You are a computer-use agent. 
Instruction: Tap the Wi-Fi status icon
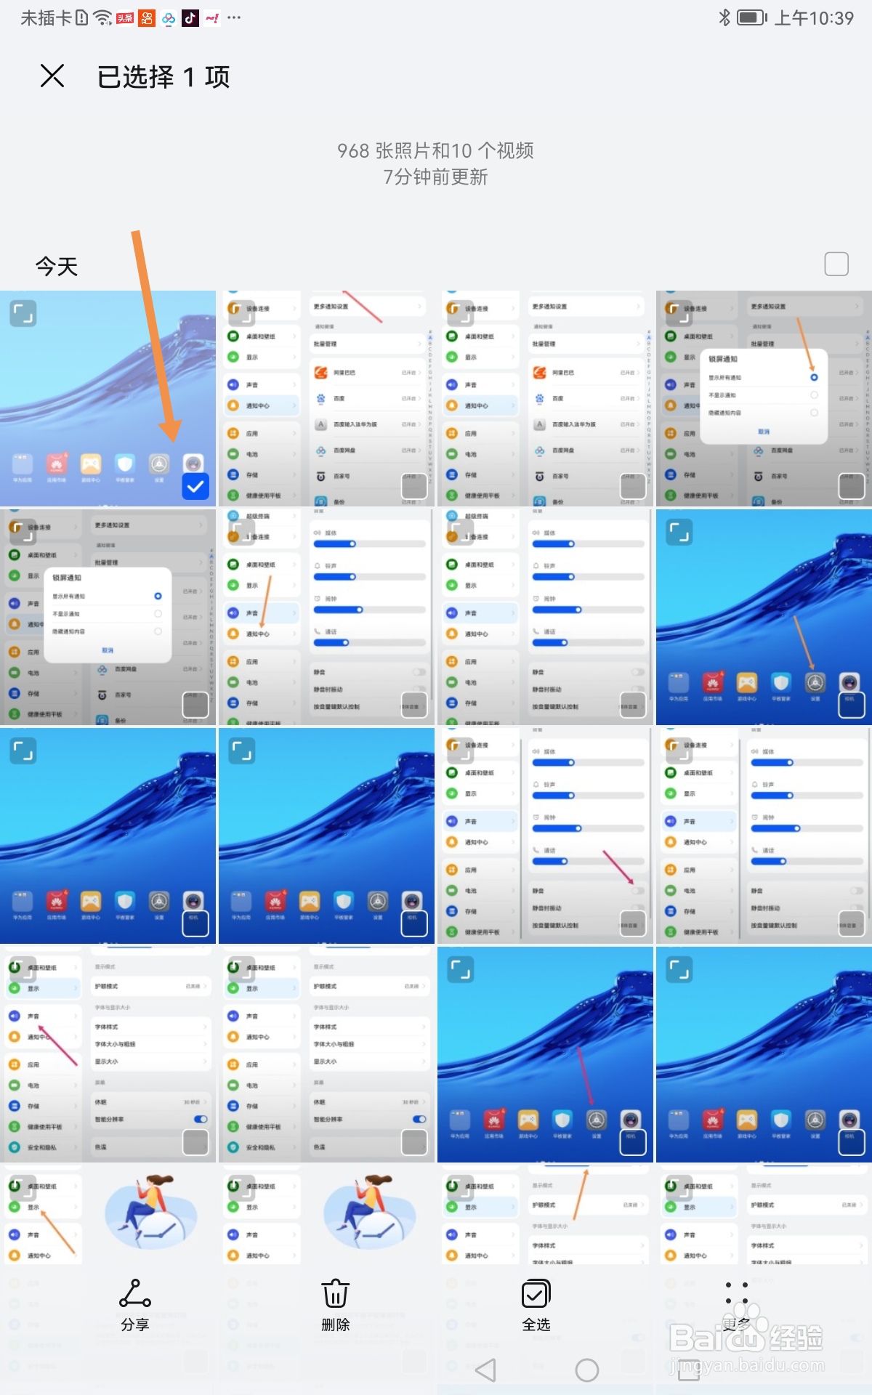103,17
